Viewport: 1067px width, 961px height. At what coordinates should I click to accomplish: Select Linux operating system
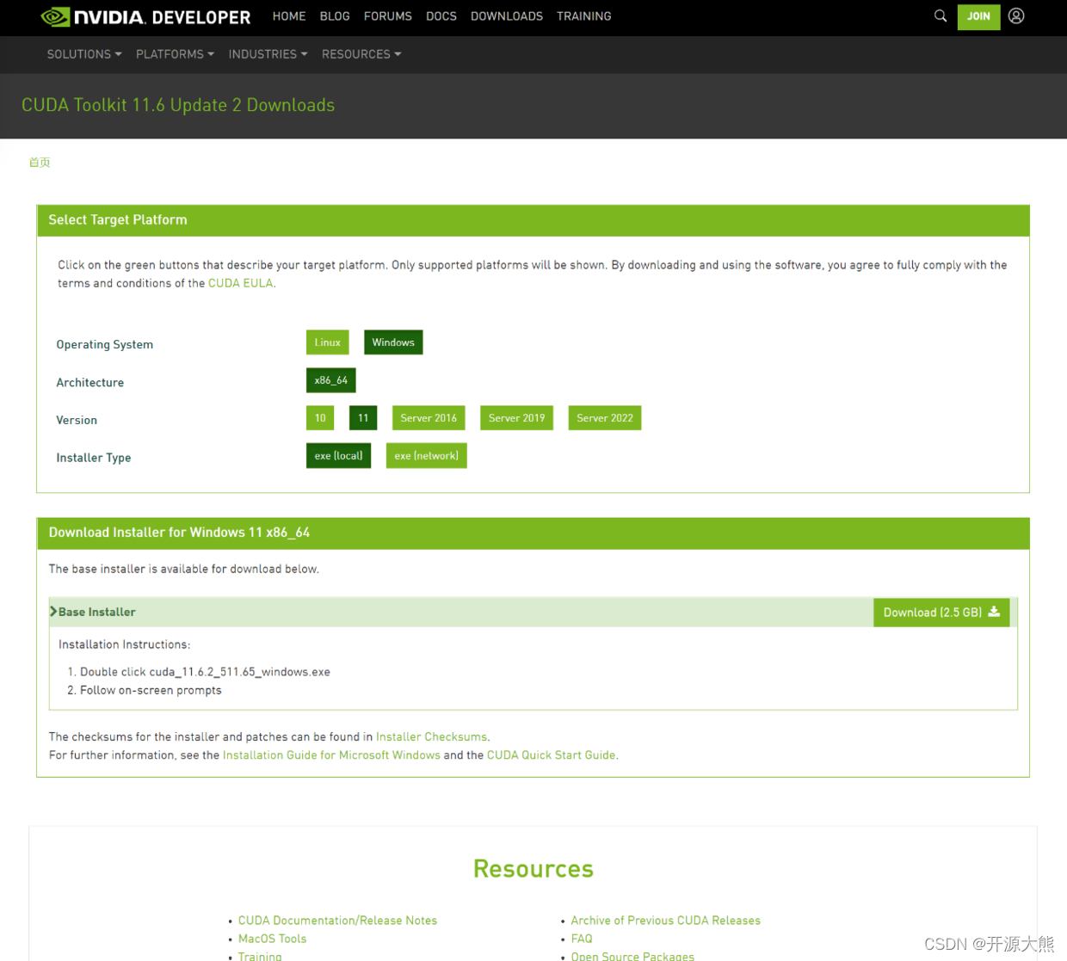(328, 342)
